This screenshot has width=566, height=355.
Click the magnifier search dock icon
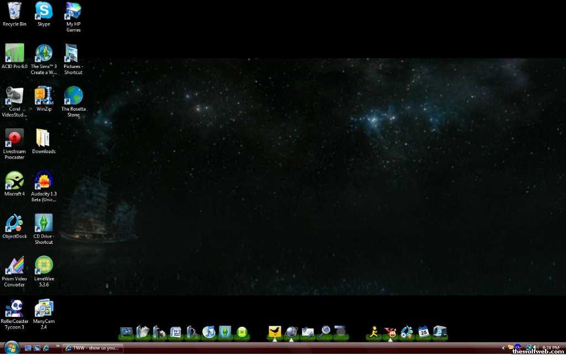tap(324, 332)
